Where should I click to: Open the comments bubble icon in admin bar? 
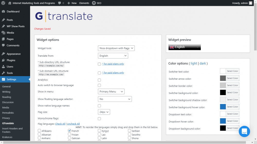60,3
